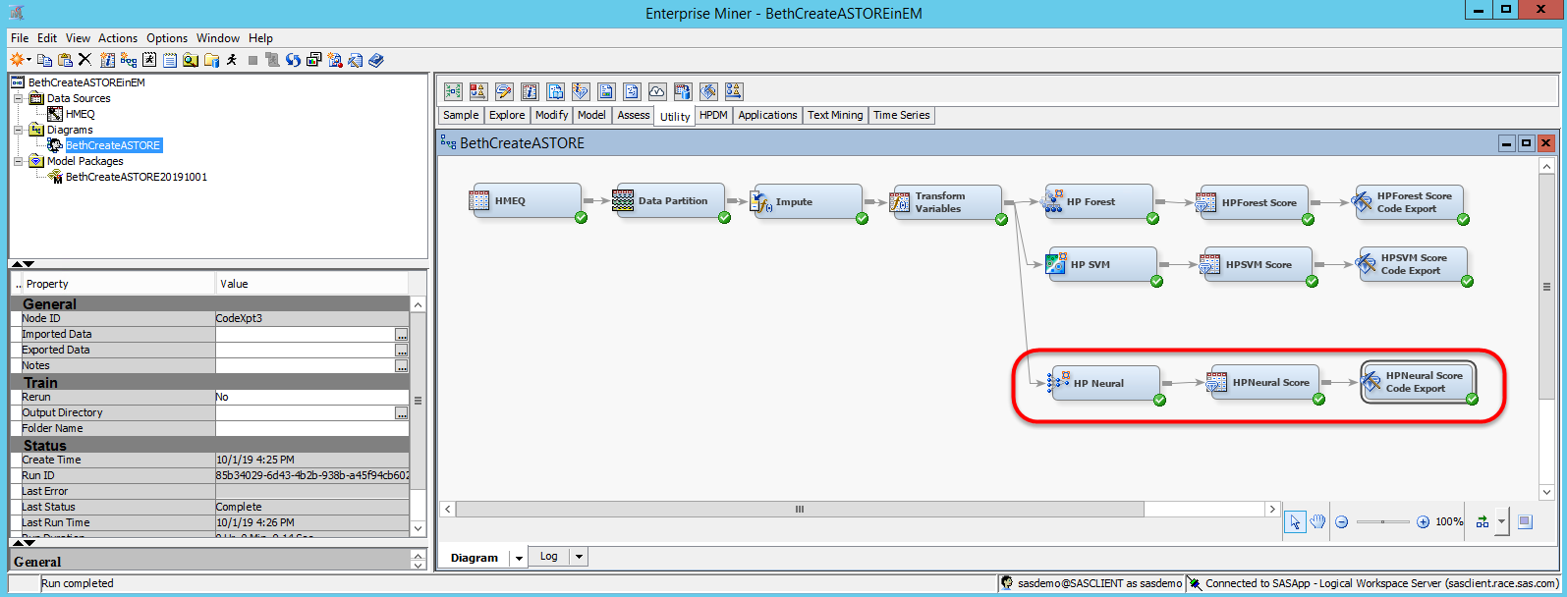
Task: Click the Run (running figure) toolbar icon
Action: pyautogui.click(x=232, y=60)
